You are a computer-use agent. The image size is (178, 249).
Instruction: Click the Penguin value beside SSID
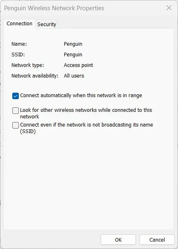pyautogui.click(x=73, y=55)
